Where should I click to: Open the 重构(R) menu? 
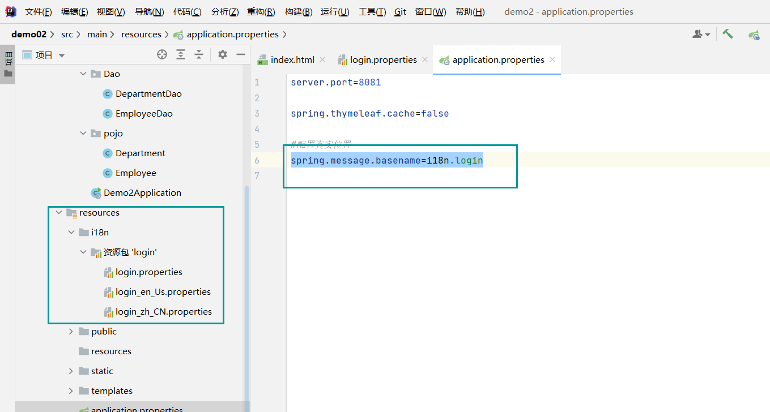[x=261, y=12]
